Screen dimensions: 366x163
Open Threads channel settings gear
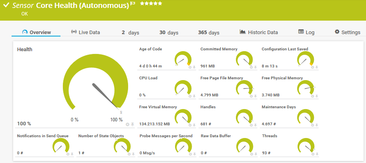click(313, 154)
